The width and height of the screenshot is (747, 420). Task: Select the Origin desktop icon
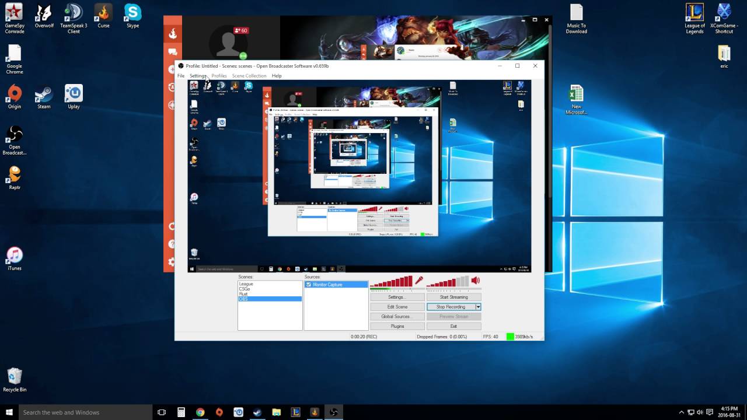(x=15, y=97)
